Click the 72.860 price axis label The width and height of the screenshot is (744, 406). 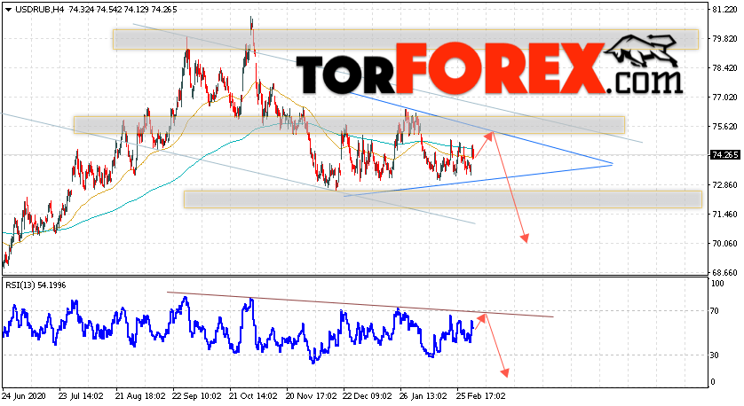[x=725, y=184]
